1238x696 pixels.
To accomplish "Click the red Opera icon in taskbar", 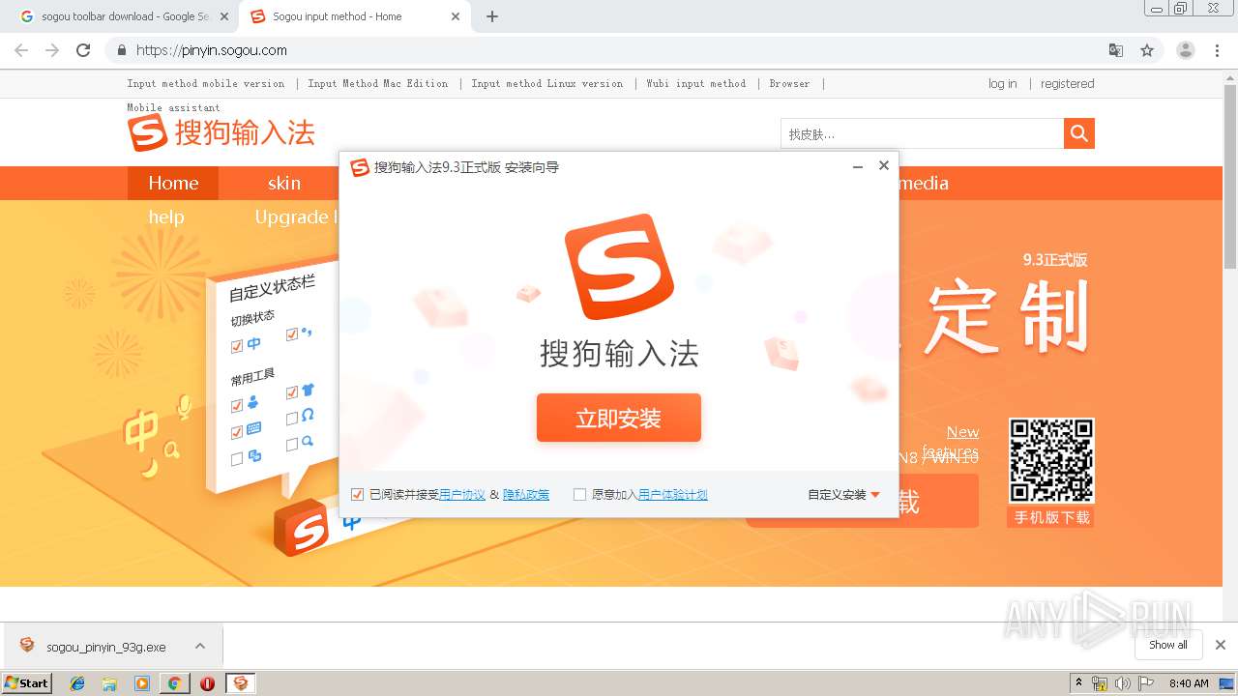I will tap(207, 683).
